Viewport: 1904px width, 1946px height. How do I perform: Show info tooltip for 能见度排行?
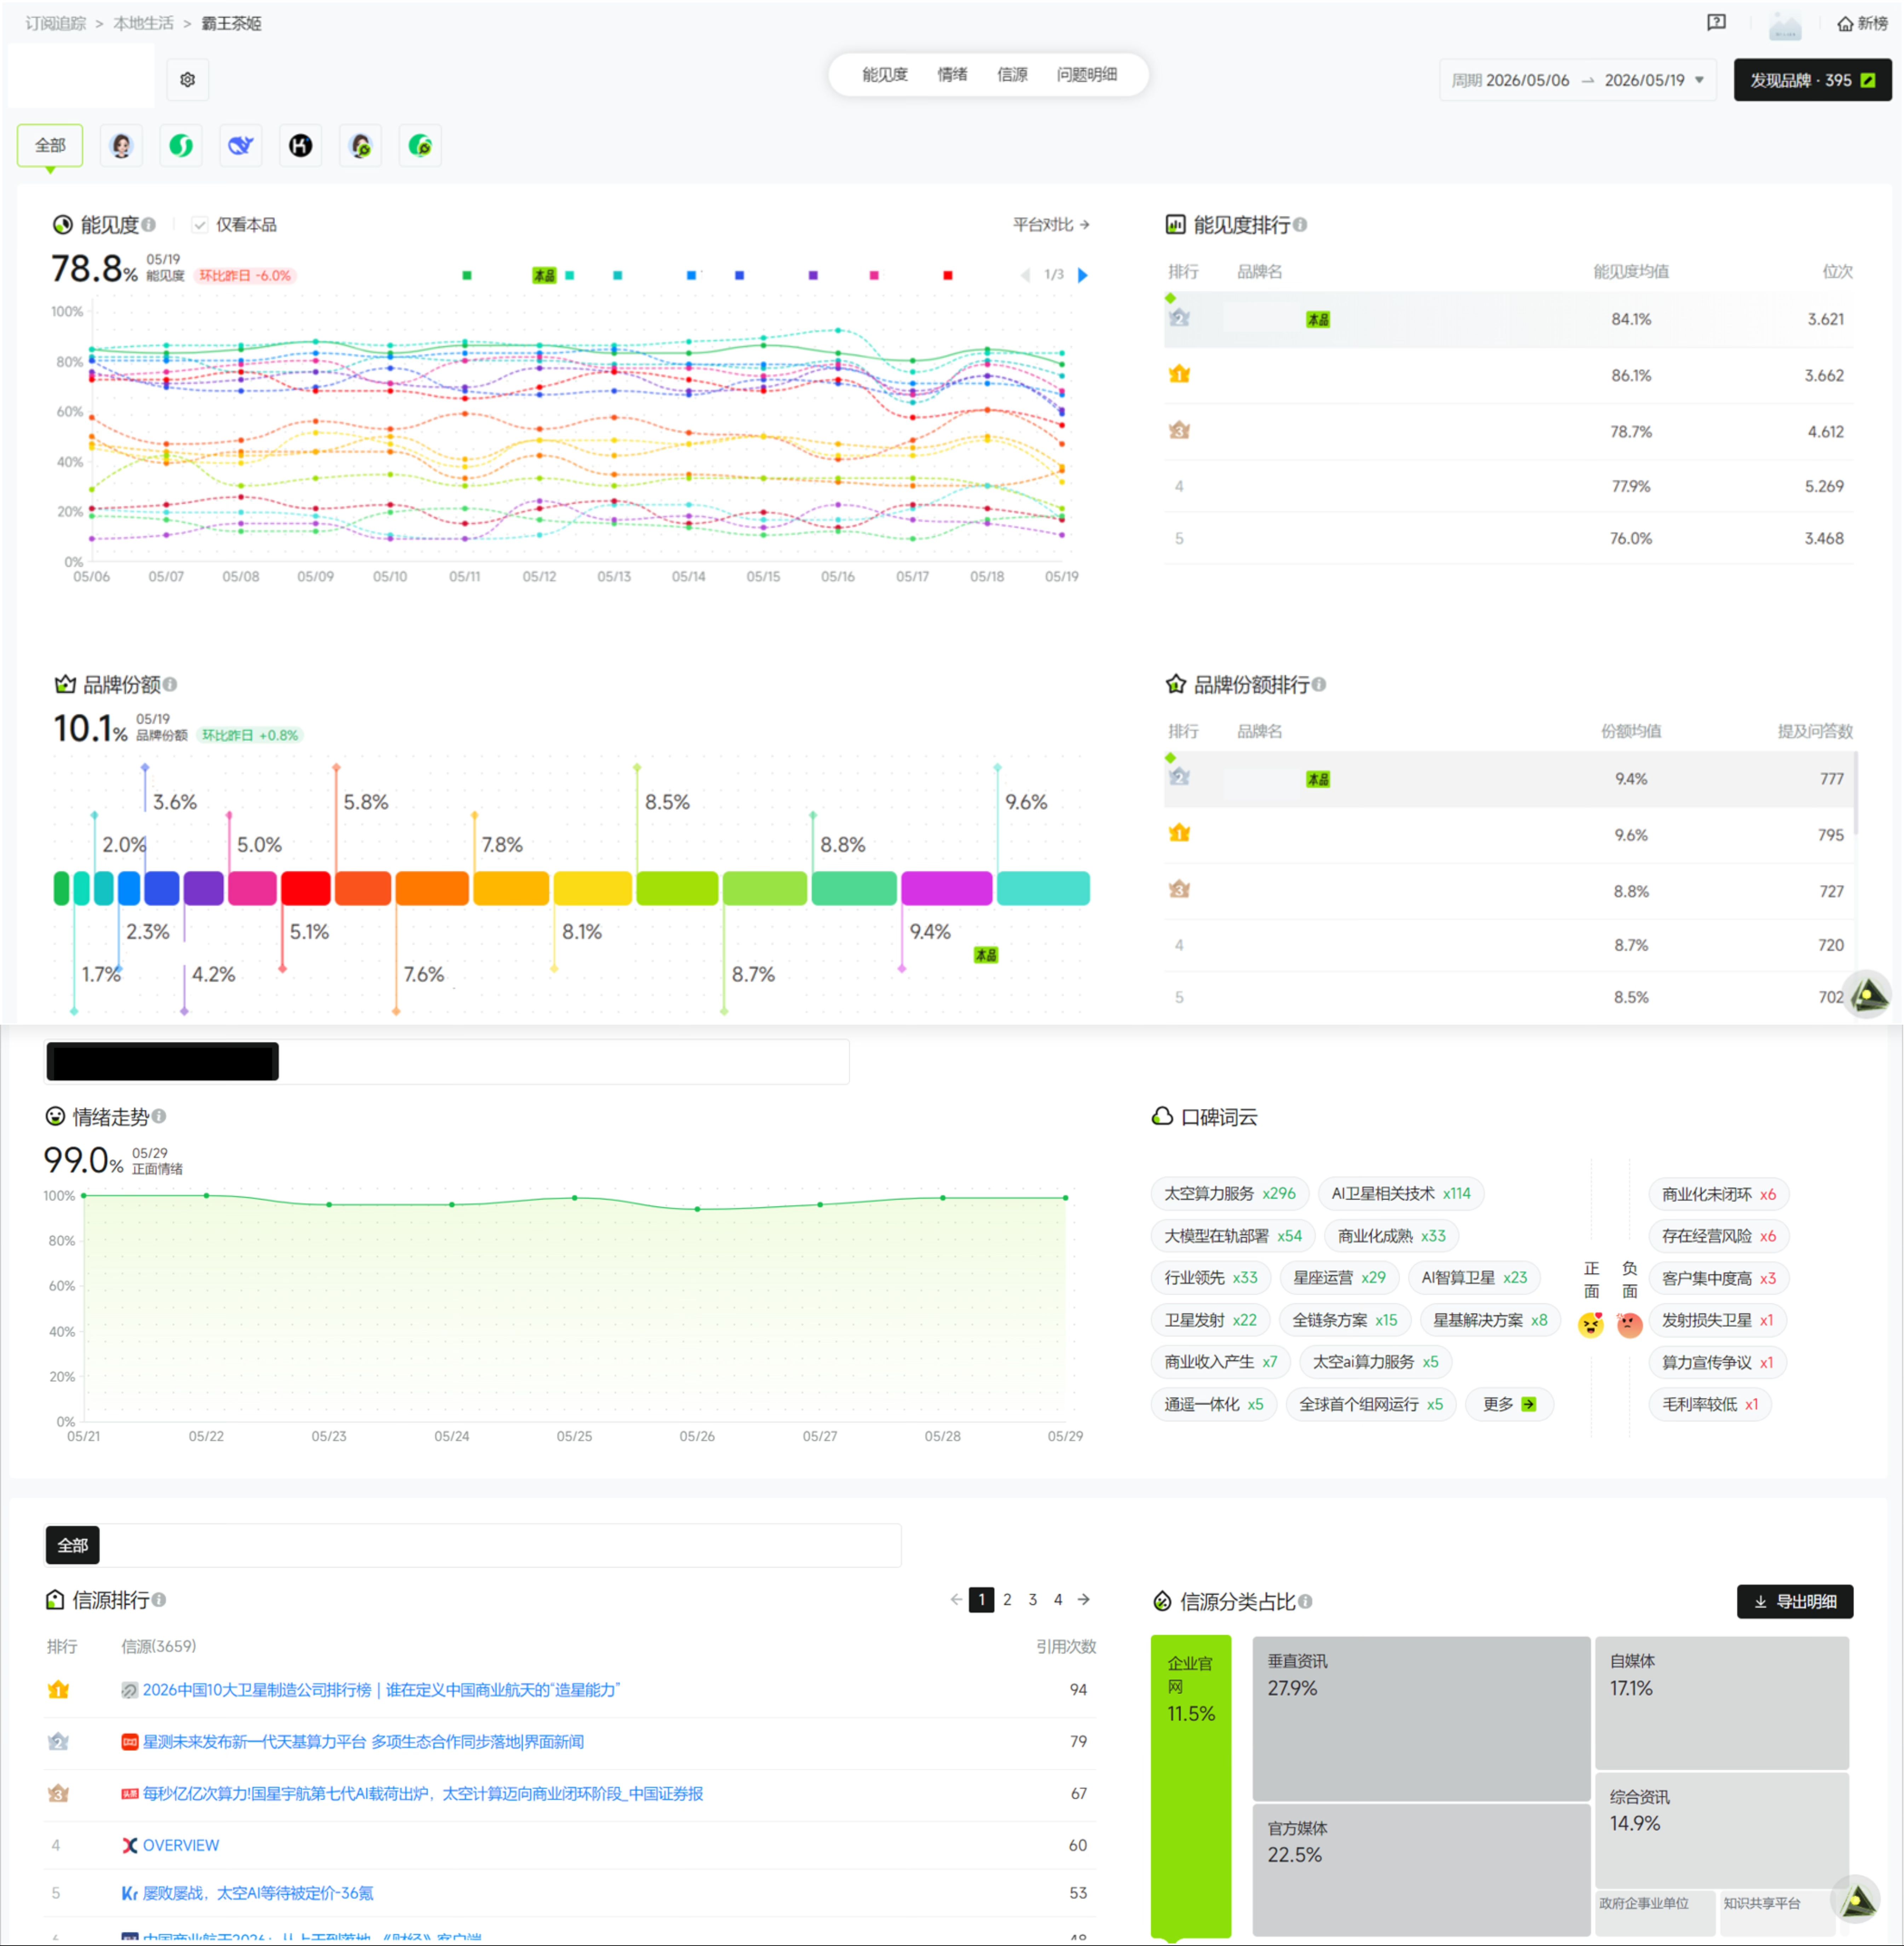click(1300, 225)
